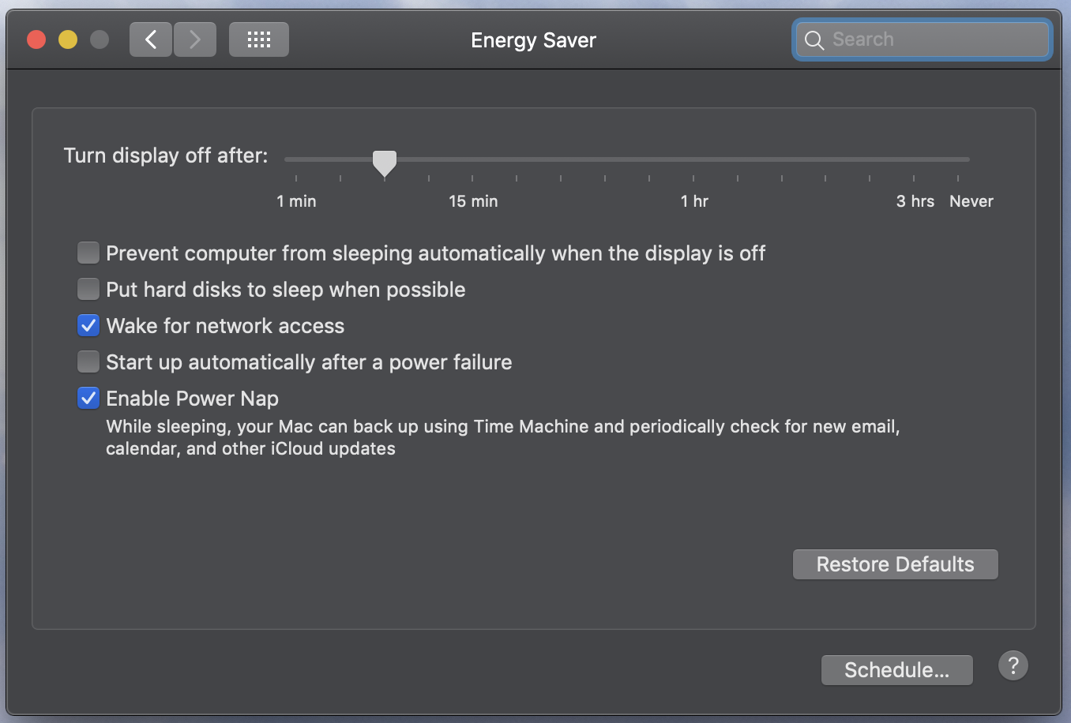This screenshot has width=1071, height=723.
Task: Show all preferences grid icon
Action: [x=258, y=39]
